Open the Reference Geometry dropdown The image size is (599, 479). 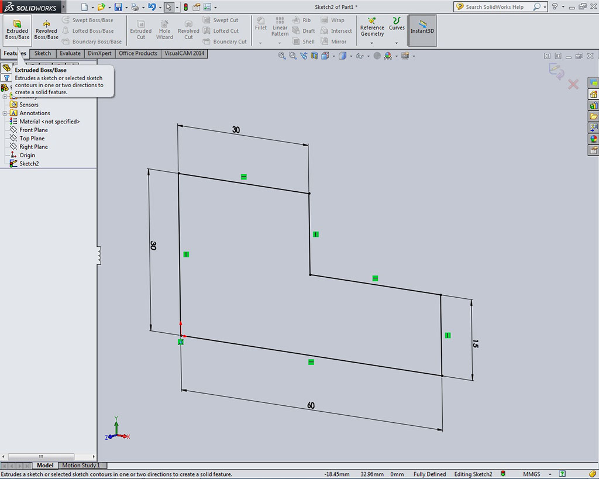point(372,43)
